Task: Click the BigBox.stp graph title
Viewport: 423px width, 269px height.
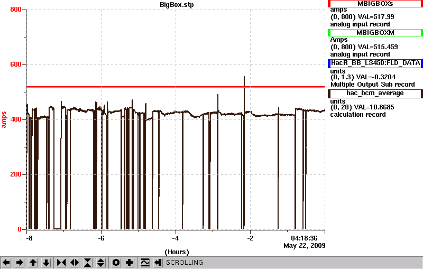Action: click(177, 5)
